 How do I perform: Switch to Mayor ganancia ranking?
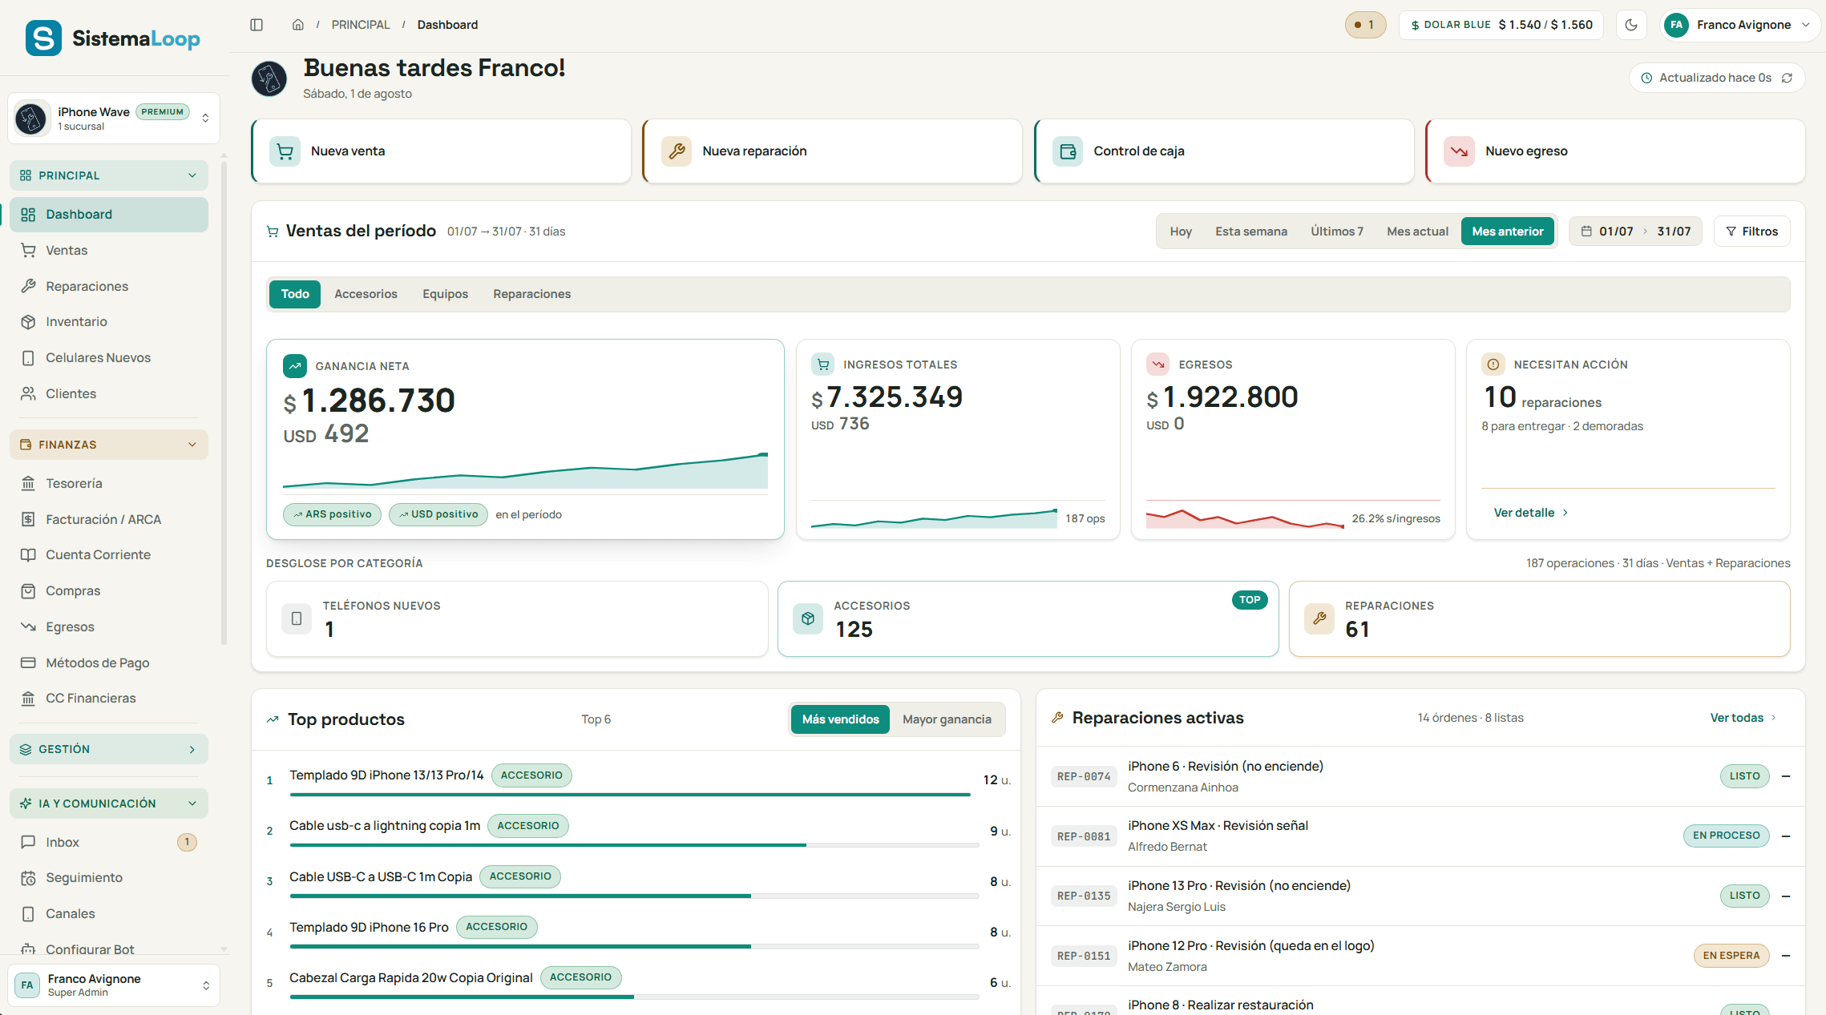947,719
